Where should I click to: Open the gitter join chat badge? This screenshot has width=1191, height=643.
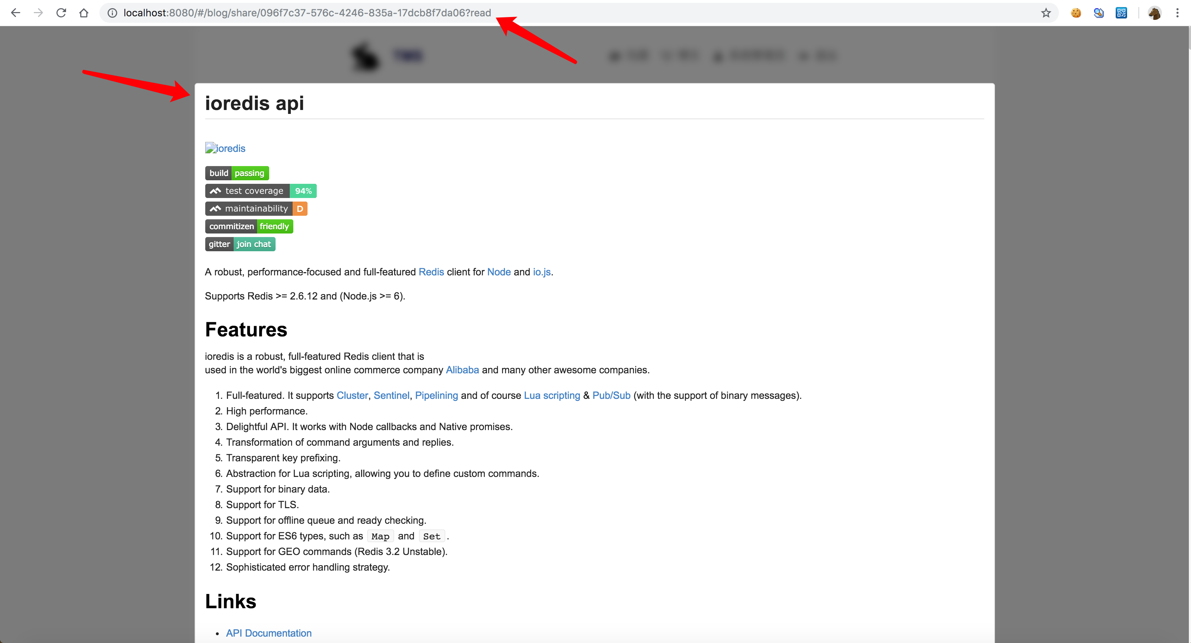240,244
